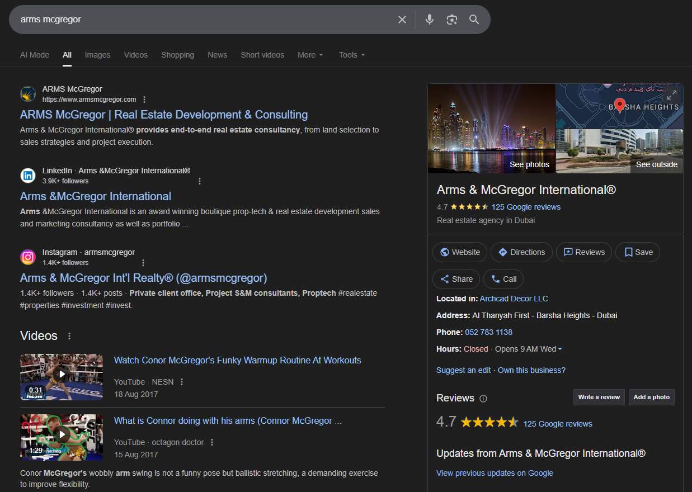Viewport: 692px width, 492px height.
Task: Open options menu beside armsmcgregor.com result
Action: click(x=144, y=100)
